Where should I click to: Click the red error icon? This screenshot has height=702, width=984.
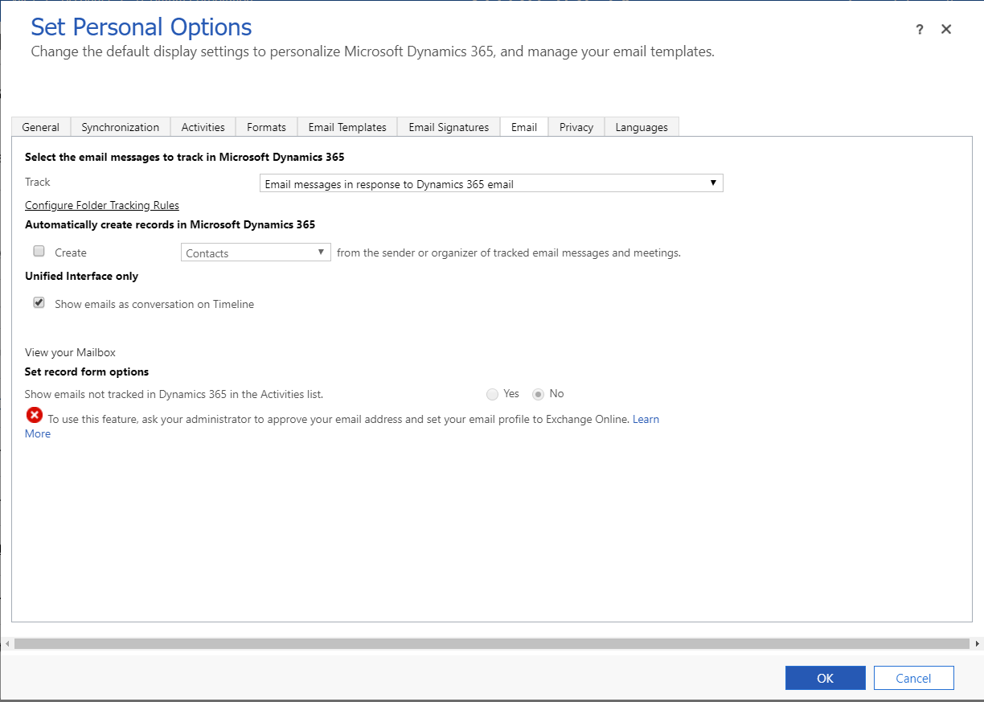coord(35,415)
